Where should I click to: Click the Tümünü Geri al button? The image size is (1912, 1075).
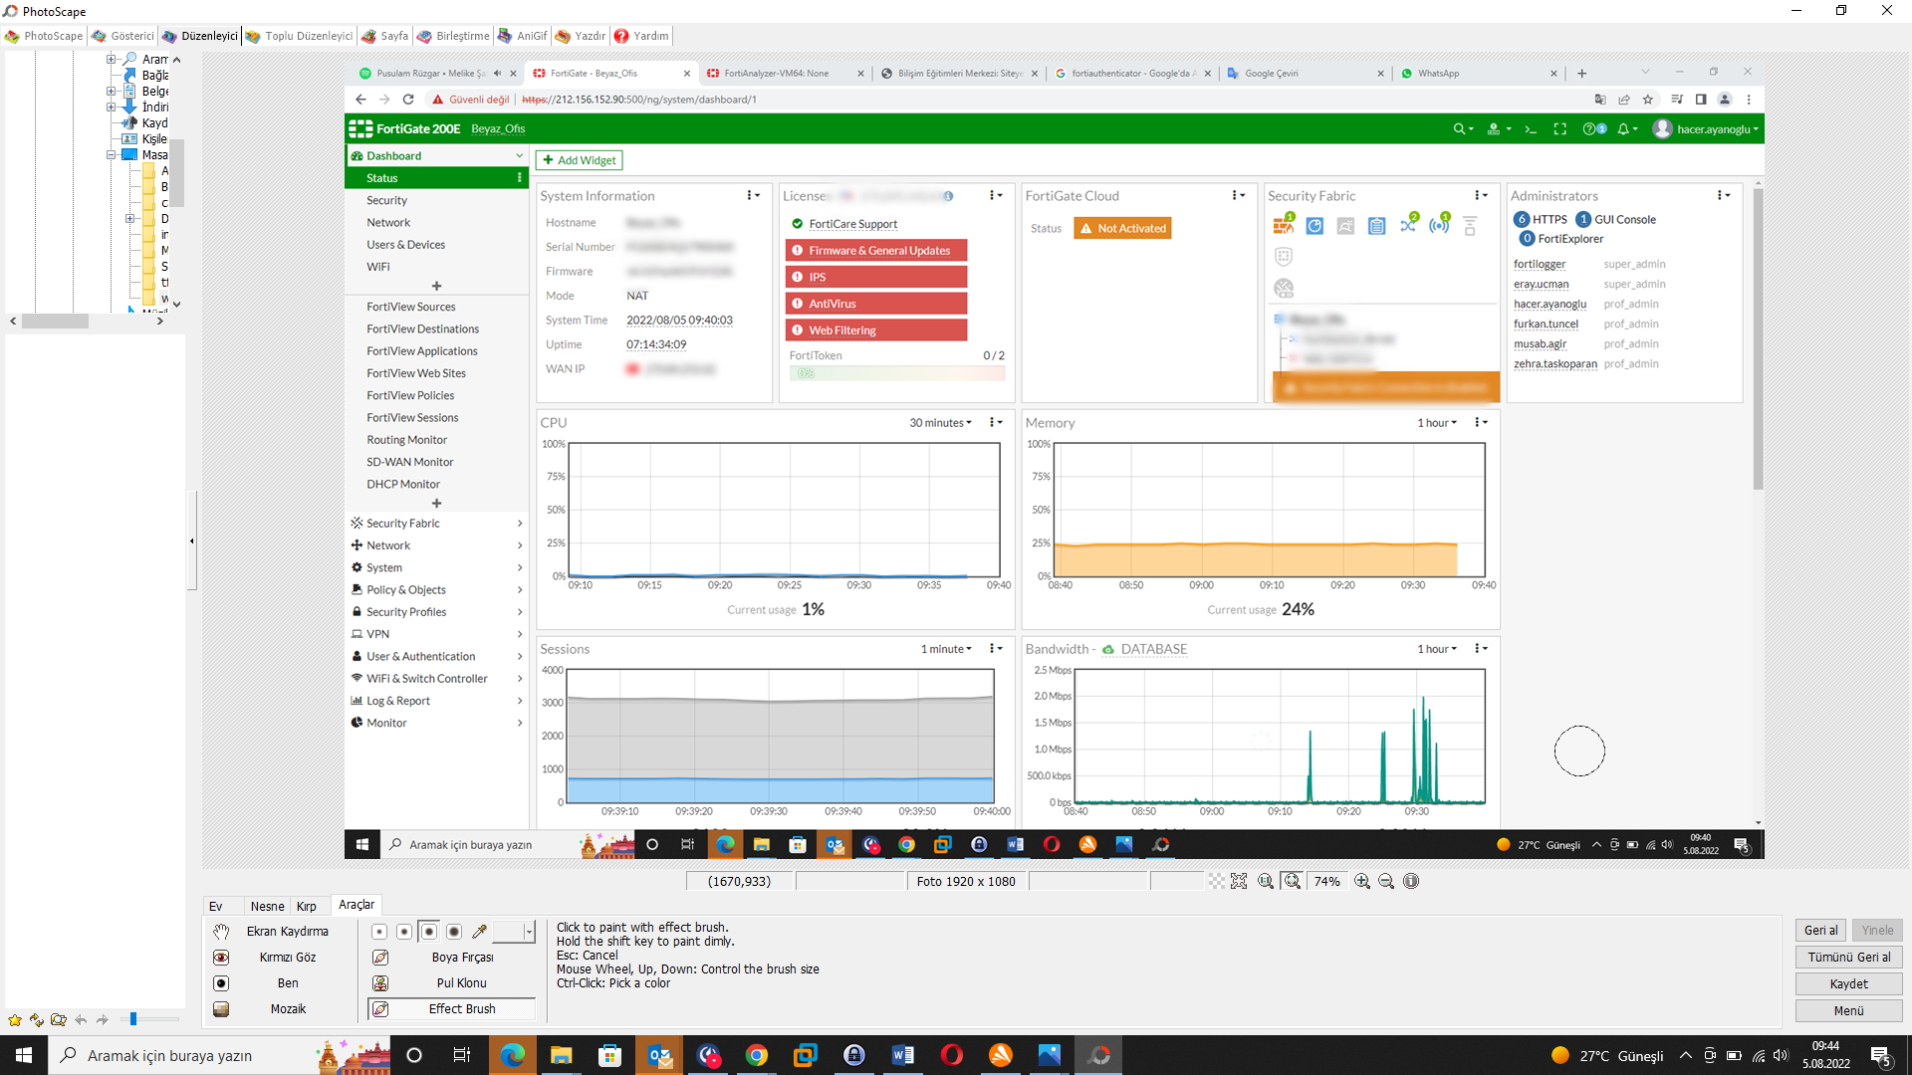1848,957
